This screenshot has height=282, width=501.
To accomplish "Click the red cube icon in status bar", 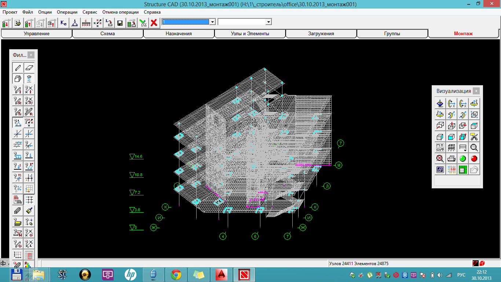I will point(482,263).
